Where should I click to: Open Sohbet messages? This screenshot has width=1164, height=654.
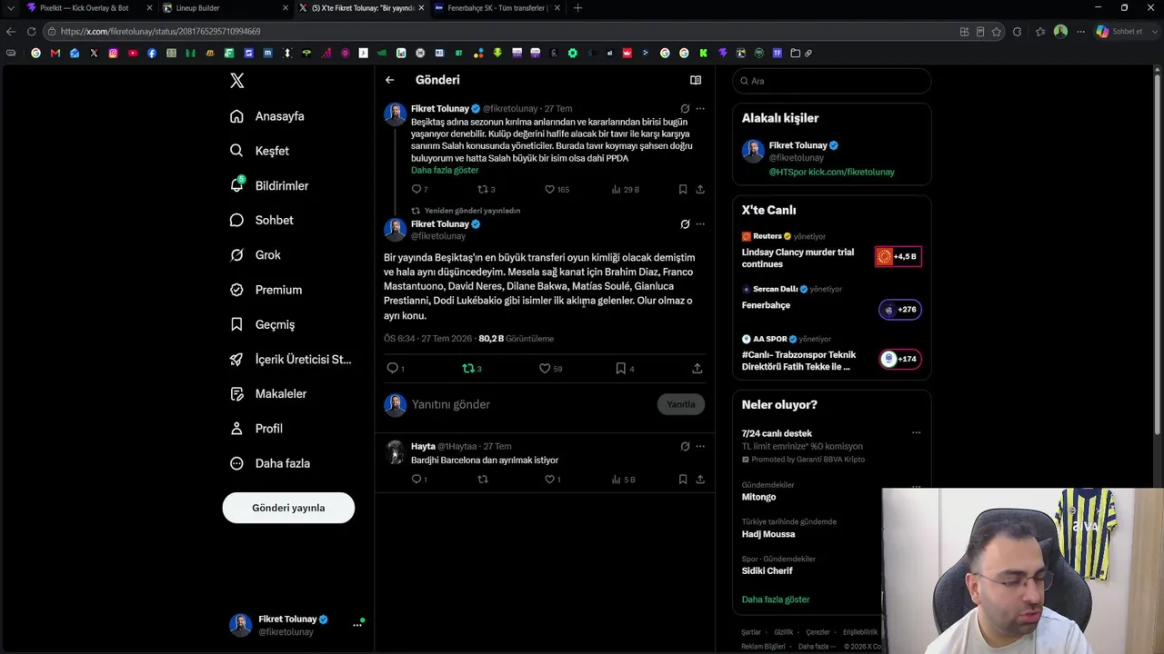[261, 220]
